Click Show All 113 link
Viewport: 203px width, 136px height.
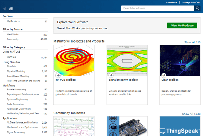192,42
